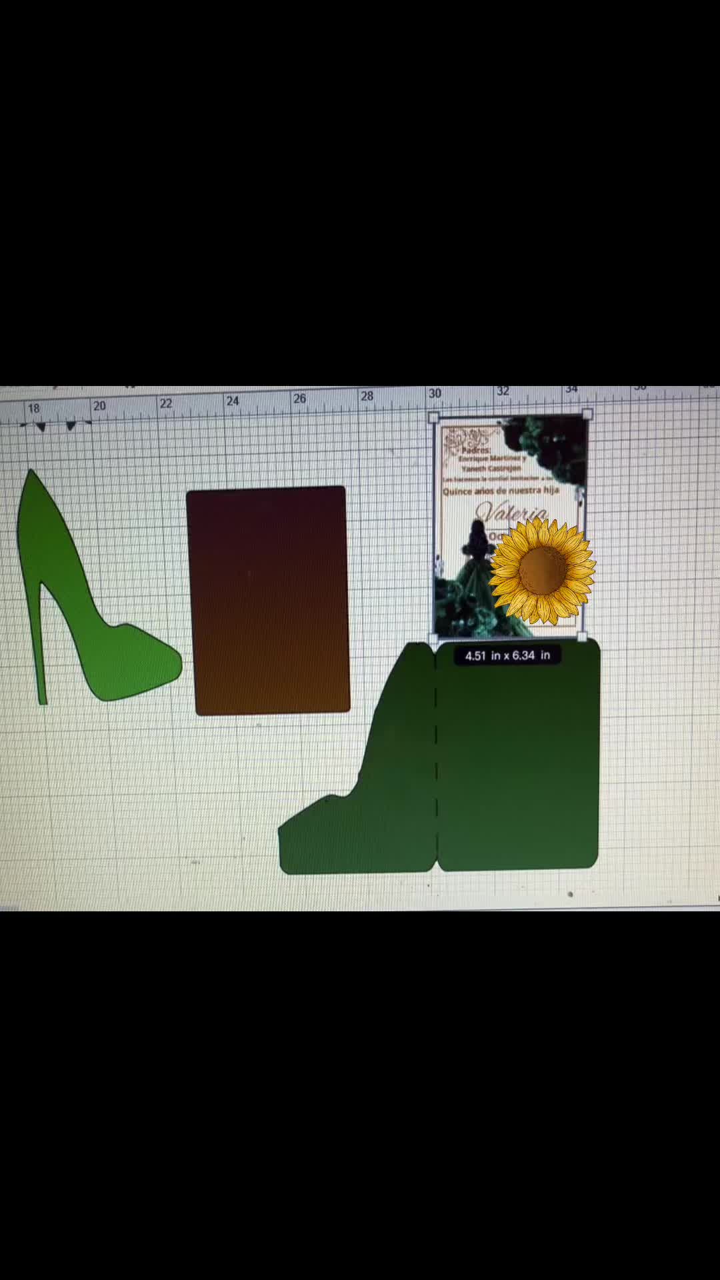720x1280 pixels.
Task: Click the 4.51 in x 6.34 in size label
Action: tap(507, 655)
